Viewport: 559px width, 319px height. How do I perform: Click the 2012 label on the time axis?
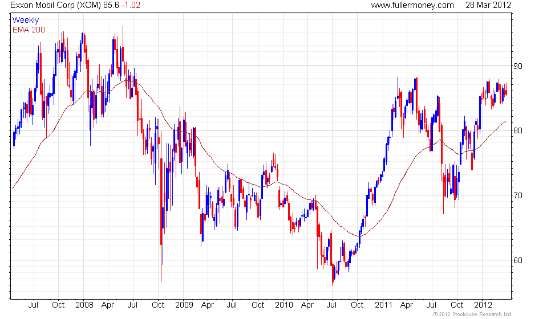[x=483, y=305]
